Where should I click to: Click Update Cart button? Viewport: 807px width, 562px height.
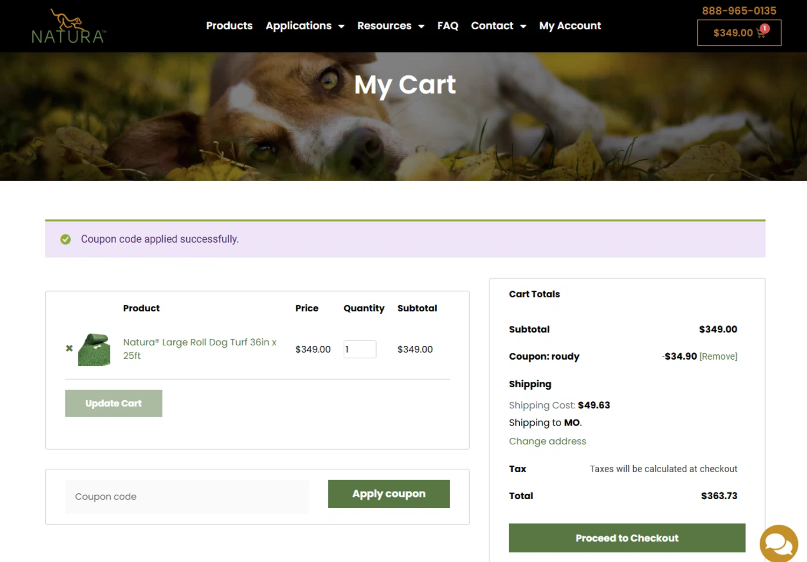click(114, 403)
